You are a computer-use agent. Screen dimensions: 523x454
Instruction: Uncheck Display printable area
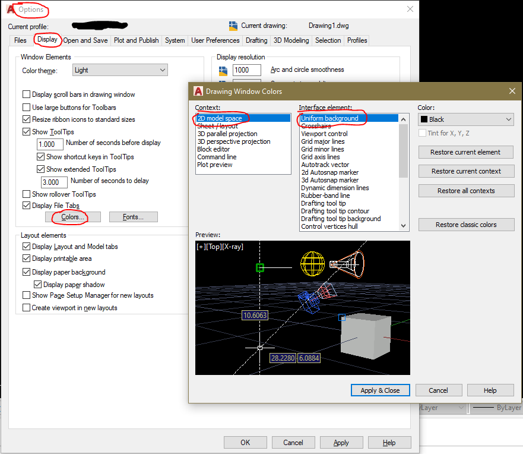pyautogui.click(x=26, y=258)
